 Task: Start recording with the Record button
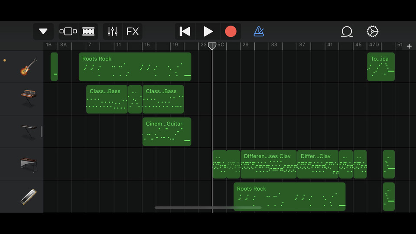pyautogui.click(x=231, y=32)
